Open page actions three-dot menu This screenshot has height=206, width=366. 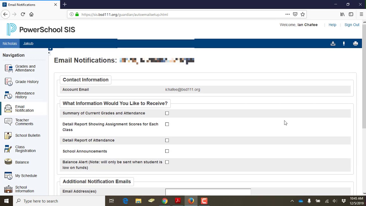[288, 14]
